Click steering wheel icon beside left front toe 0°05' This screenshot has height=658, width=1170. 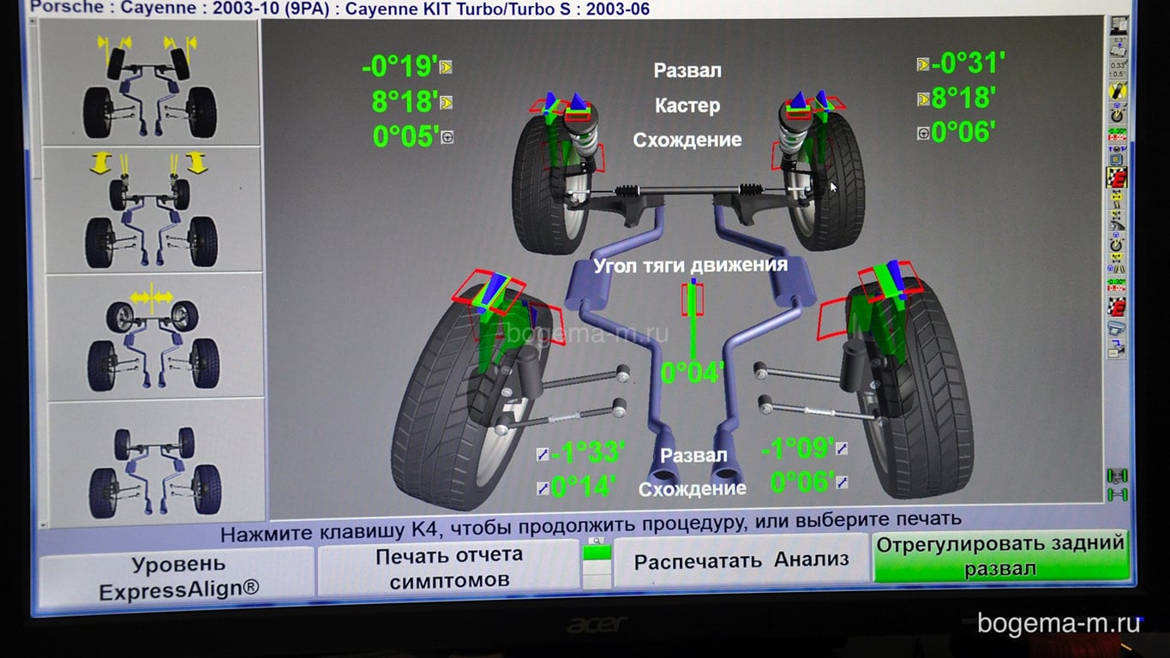click(x=447, y=136)
